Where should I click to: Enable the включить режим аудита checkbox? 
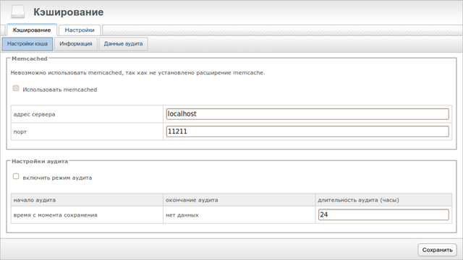pos(16,176)
